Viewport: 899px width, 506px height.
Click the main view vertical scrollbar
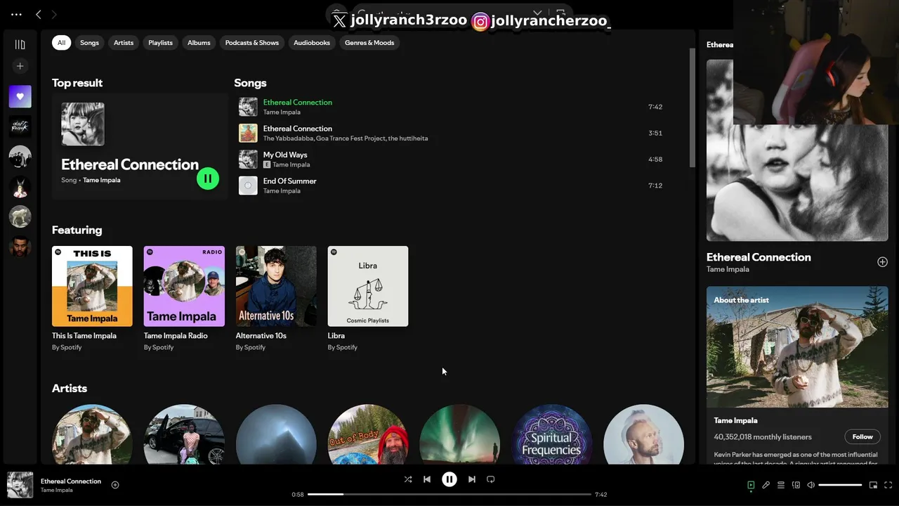point(692,108)
